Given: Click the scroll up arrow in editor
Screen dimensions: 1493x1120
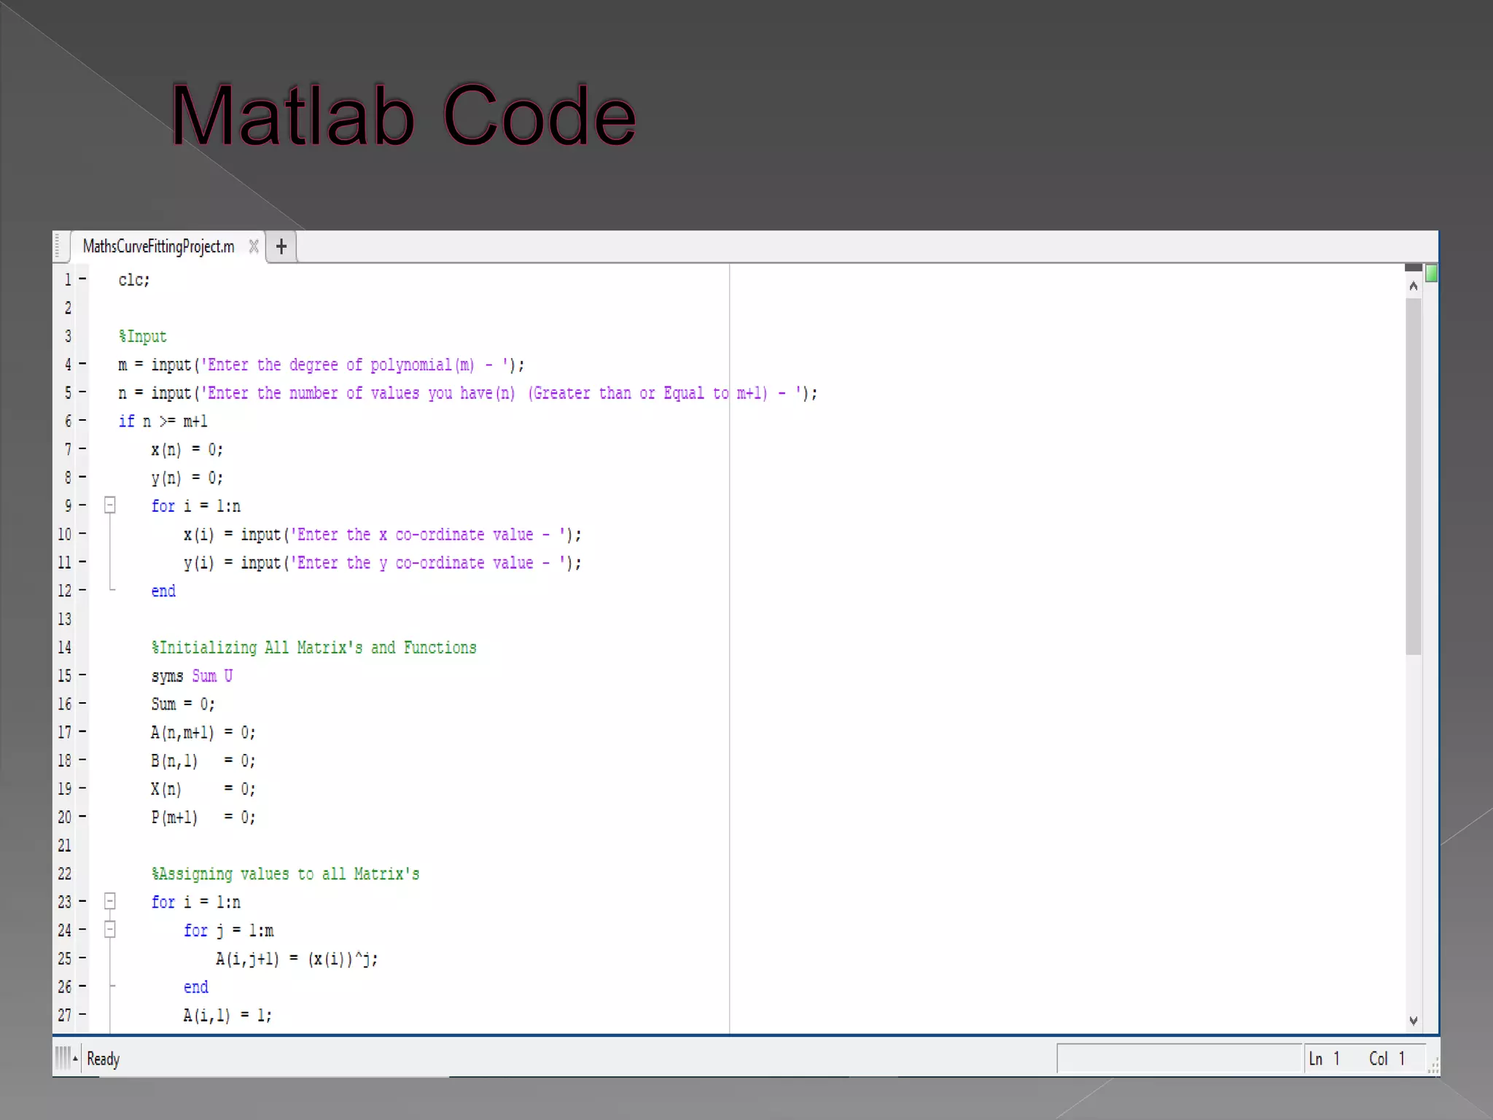Looking at the screenshot, I should pyautogui.click(x=1413, y=286).
